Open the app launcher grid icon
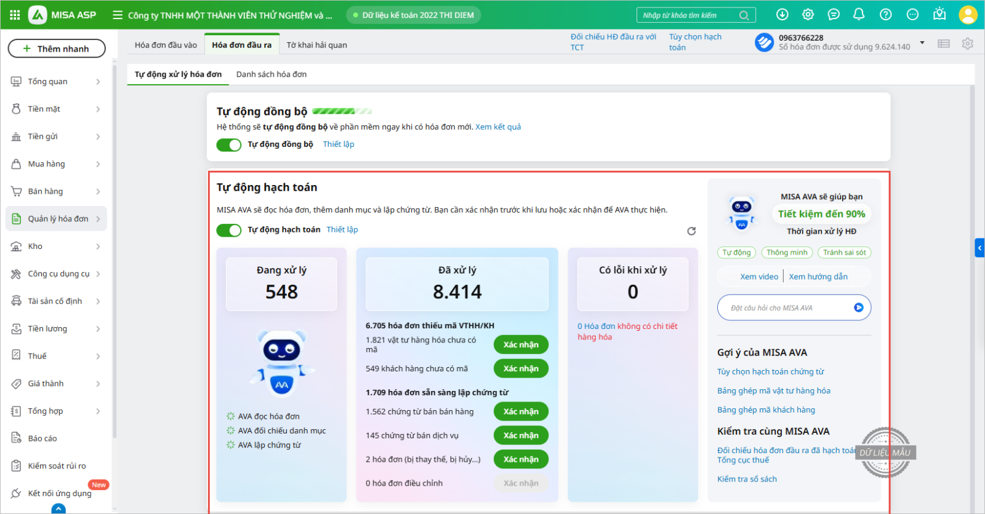Image resolution: width=985 pixels, height=514 pixels. 15,15
